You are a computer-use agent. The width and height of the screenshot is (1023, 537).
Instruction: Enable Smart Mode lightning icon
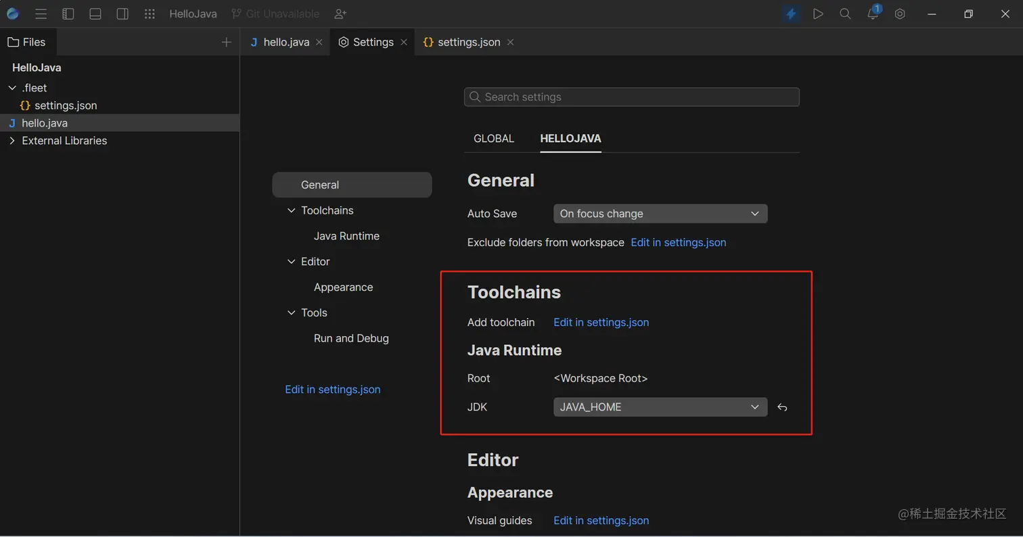click(x=791, y=14)
